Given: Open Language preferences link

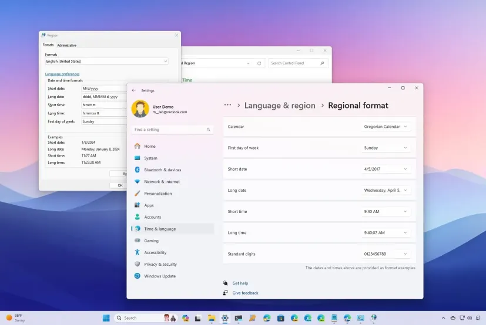Looking at the screenshot, I should click(x=62, y=74).
